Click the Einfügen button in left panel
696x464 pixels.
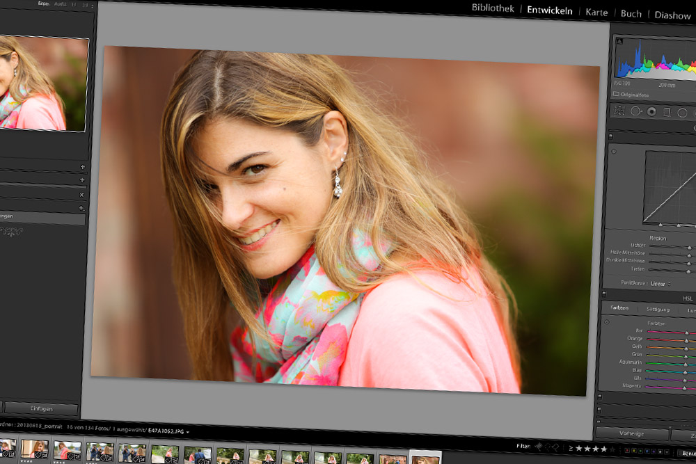[42, 408]
